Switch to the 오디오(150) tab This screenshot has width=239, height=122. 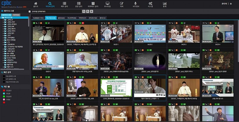click(93, 18)
